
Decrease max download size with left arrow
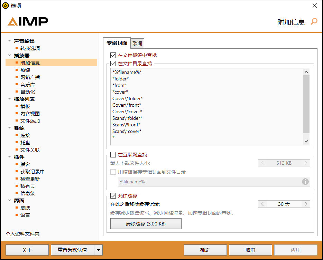[x=262, y=163]
